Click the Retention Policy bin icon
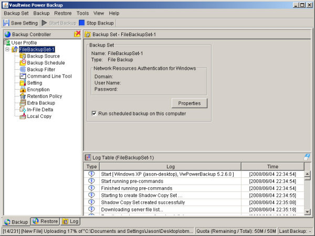This screenshot has width=315, height=236. pos(23,96)
